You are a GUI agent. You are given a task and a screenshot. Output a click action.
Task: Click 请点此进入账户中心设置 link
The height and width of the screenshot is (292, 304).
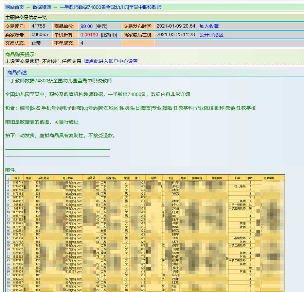[x=111, y=61]
